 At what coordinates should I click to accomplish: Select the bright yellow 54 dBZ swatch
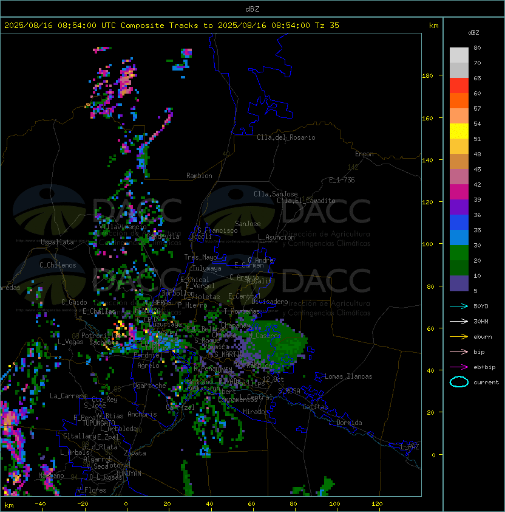point(459,131)
